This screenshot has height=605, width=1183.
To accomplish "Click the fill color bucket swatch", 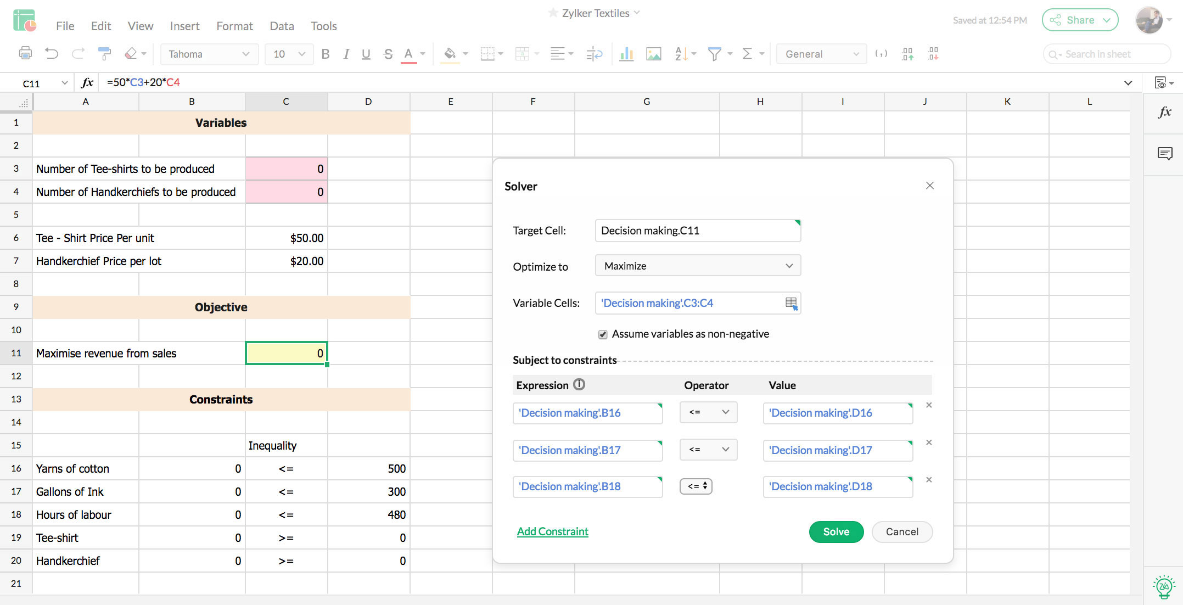I will [x=450, y=54].
